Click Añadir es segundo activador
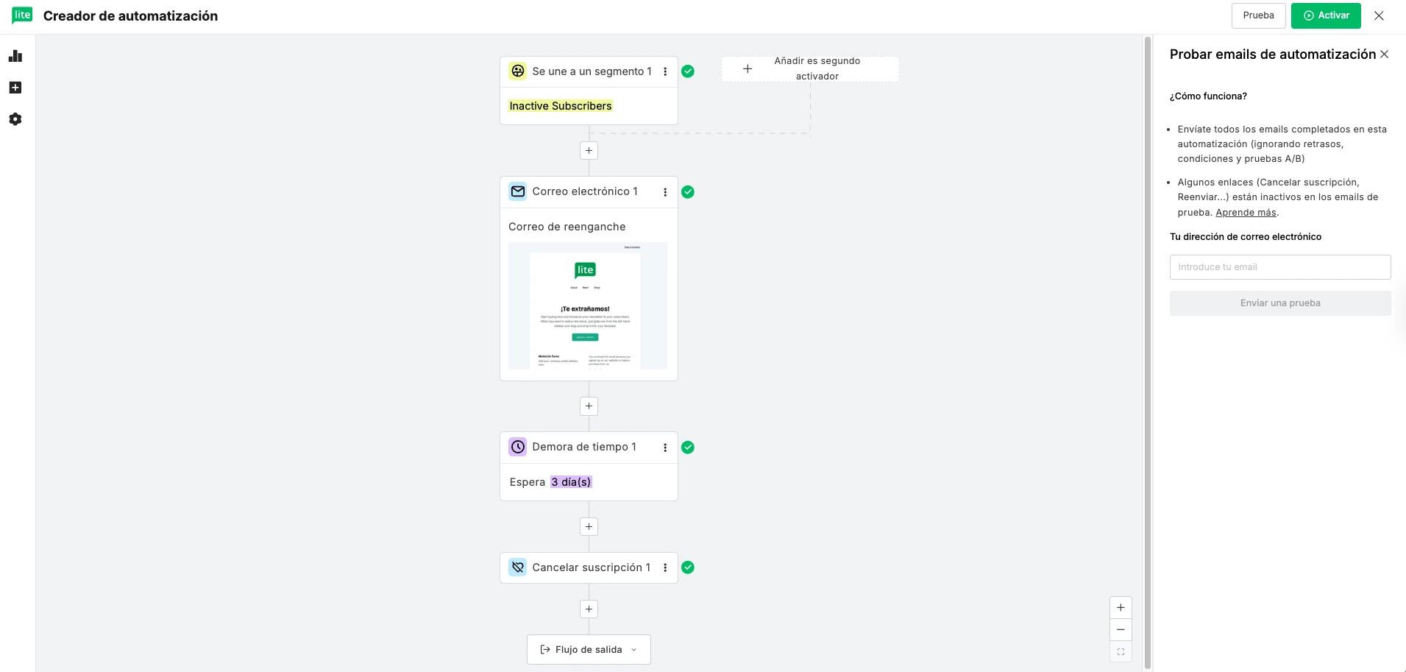This screenshot has width=1406, height=672. [809, 68]
